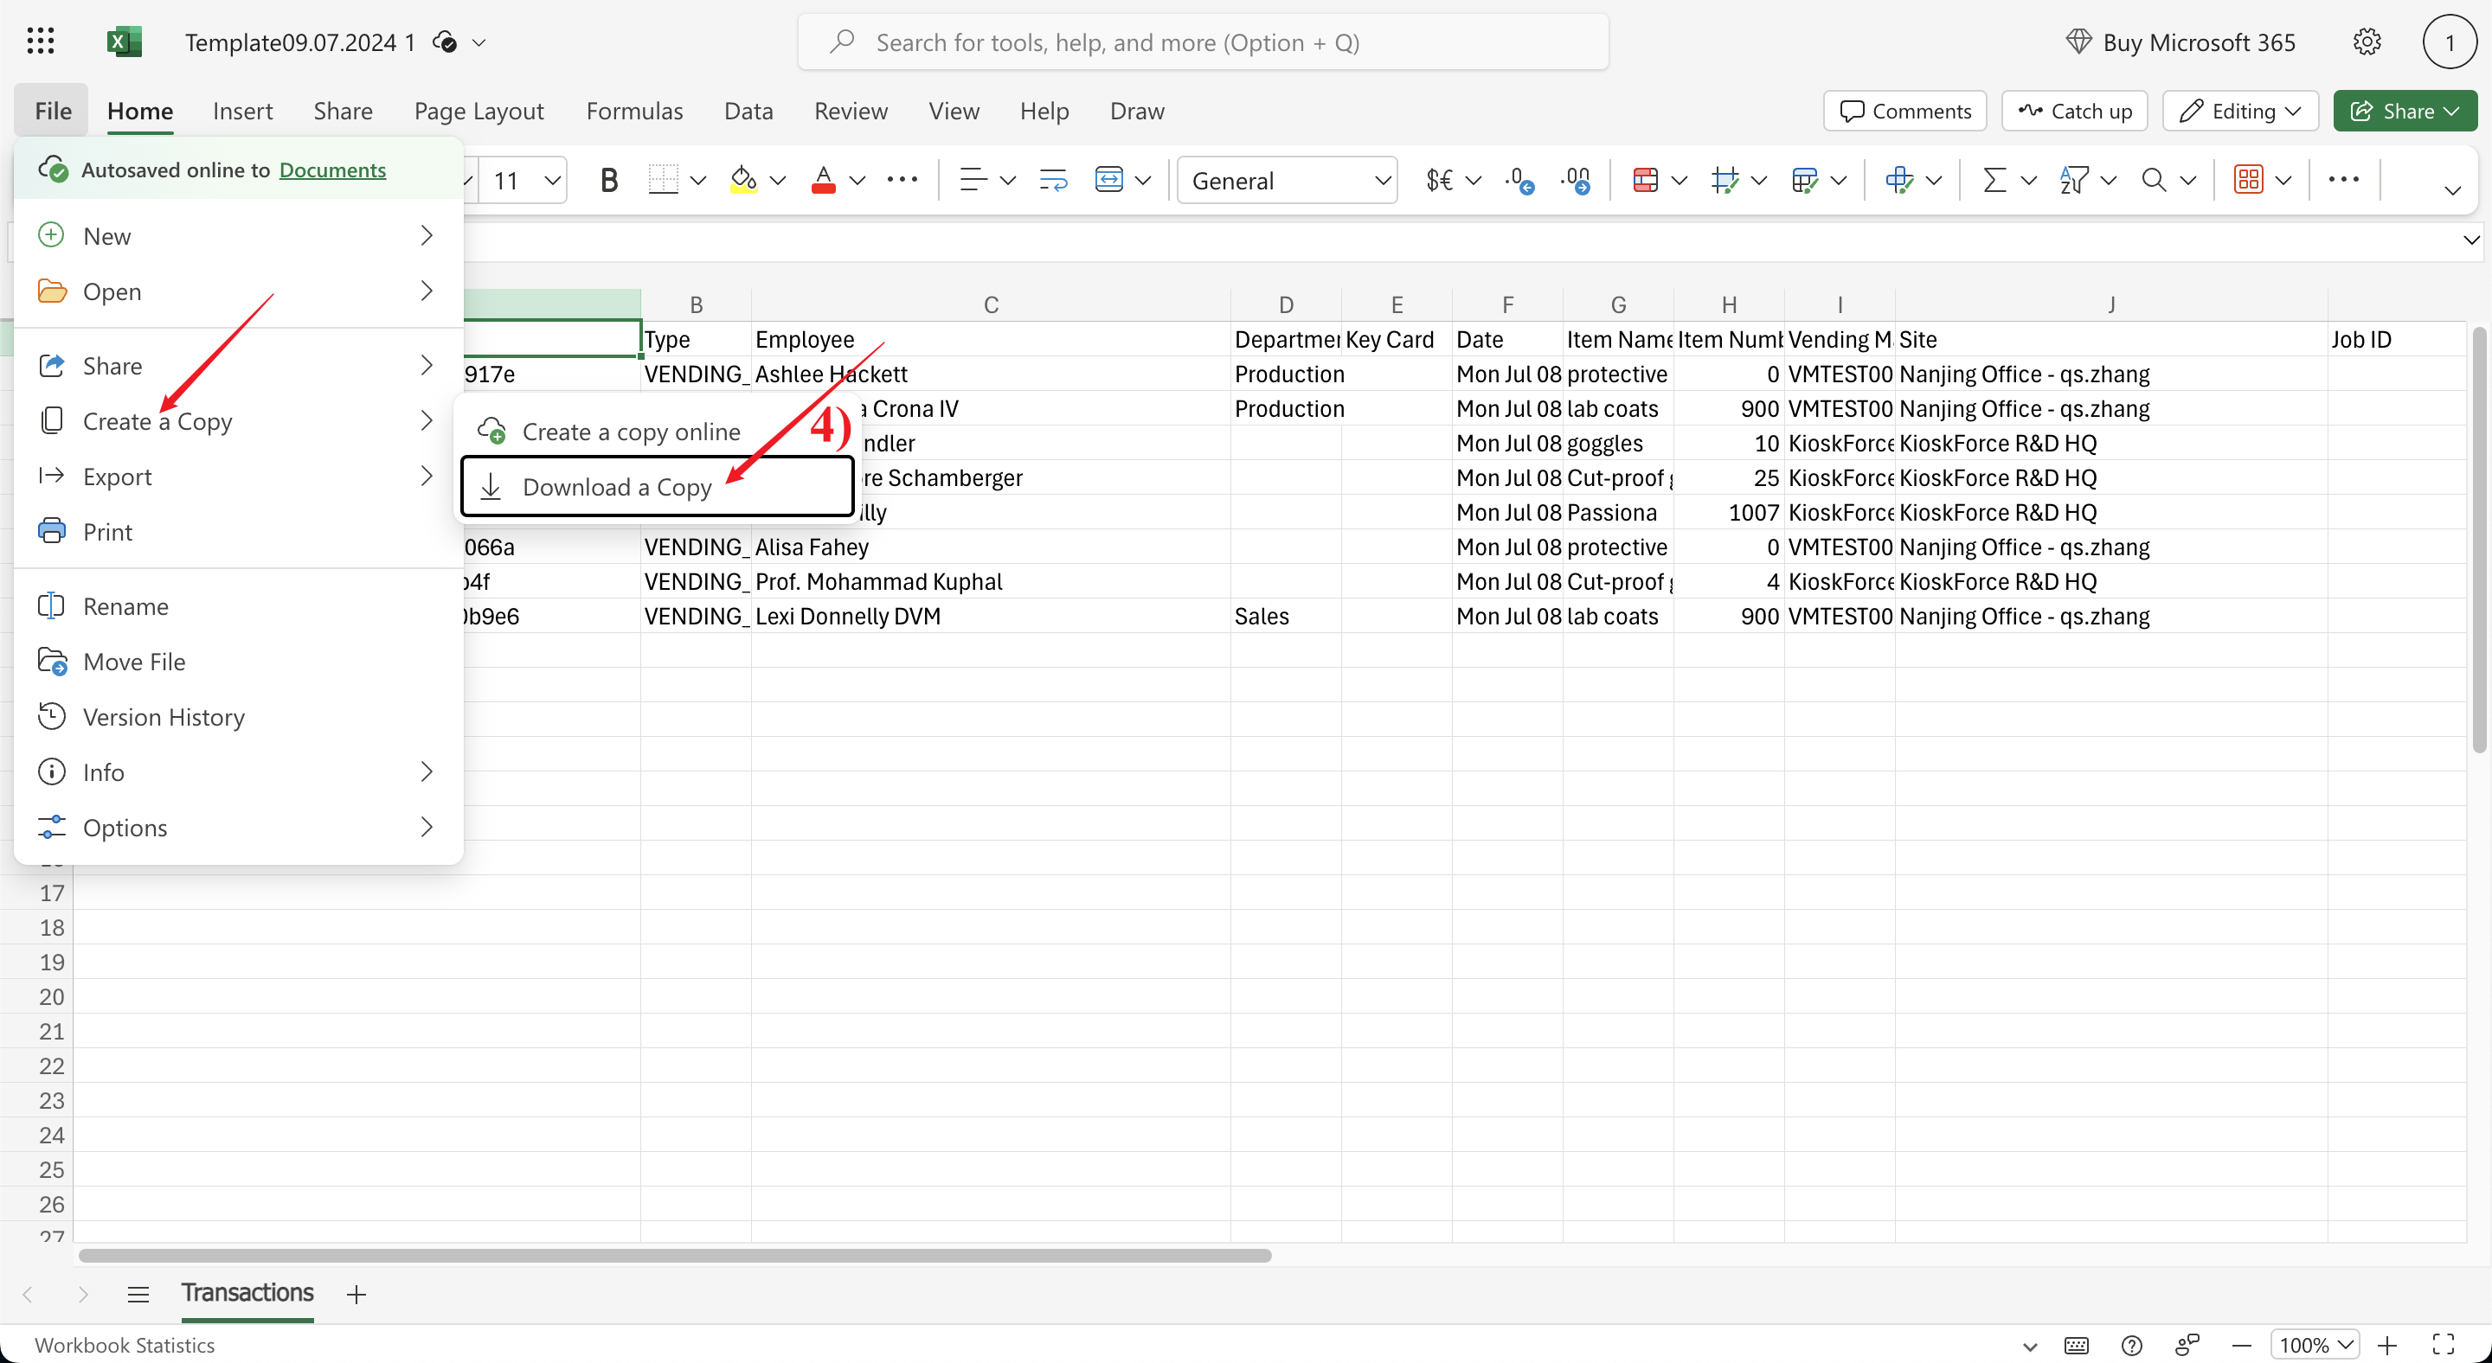Zoom out with the minus button
2492x1363 pixels.
pos(2240,1345)
